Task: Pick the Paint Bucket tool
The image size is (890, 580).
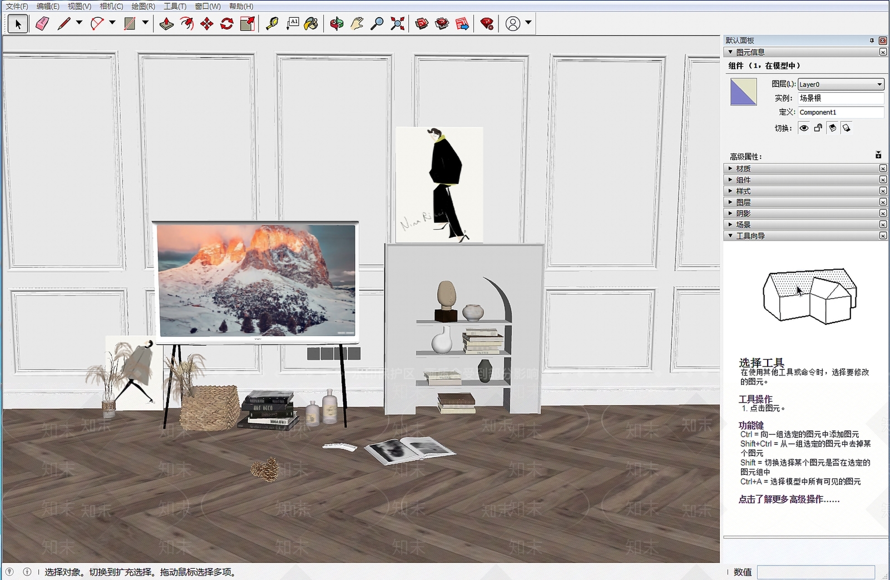Action: [x=311, y=24]
